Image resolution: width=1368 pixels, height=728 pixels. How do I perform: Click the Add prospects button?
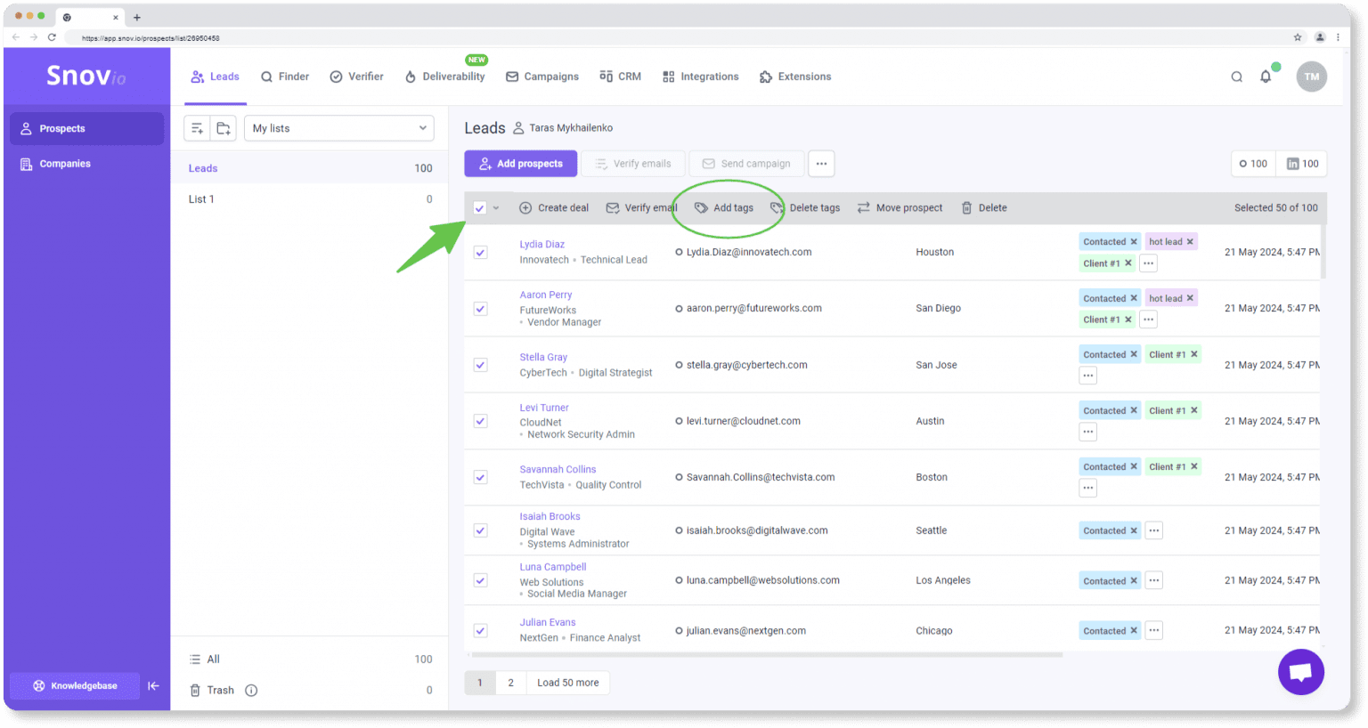[520, 163]
